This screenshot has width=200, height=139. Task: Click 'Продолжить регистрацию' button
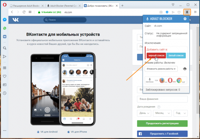click(x=162, y=123)
